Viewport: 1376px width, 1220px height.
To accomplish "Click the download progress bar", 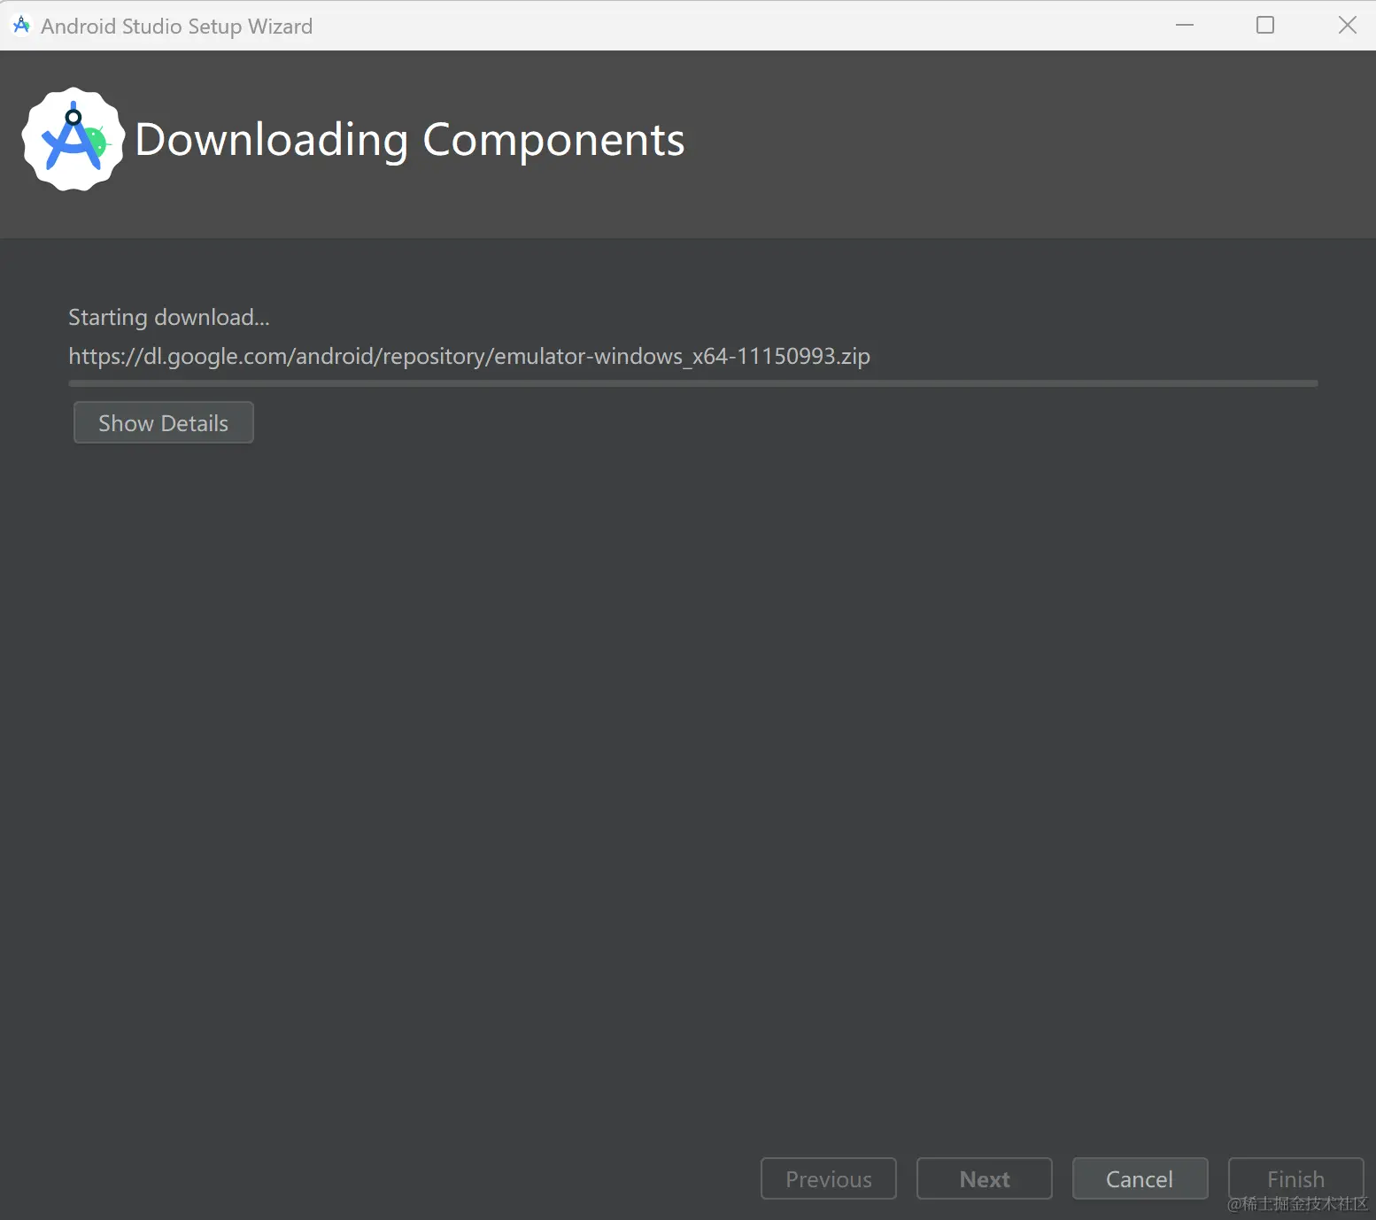I will [693, 383].
